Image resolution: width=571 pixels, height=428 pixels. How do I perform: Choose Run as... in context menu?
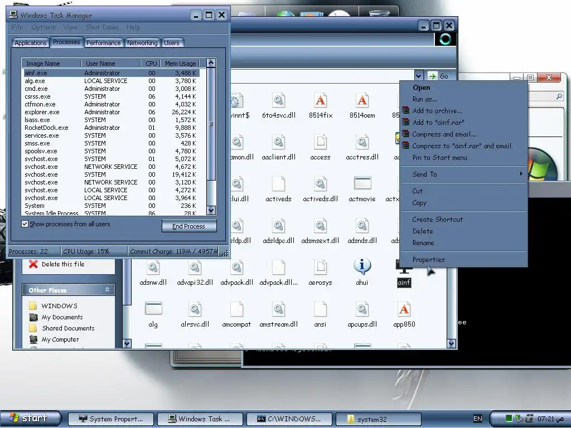(x=463, y=99)
